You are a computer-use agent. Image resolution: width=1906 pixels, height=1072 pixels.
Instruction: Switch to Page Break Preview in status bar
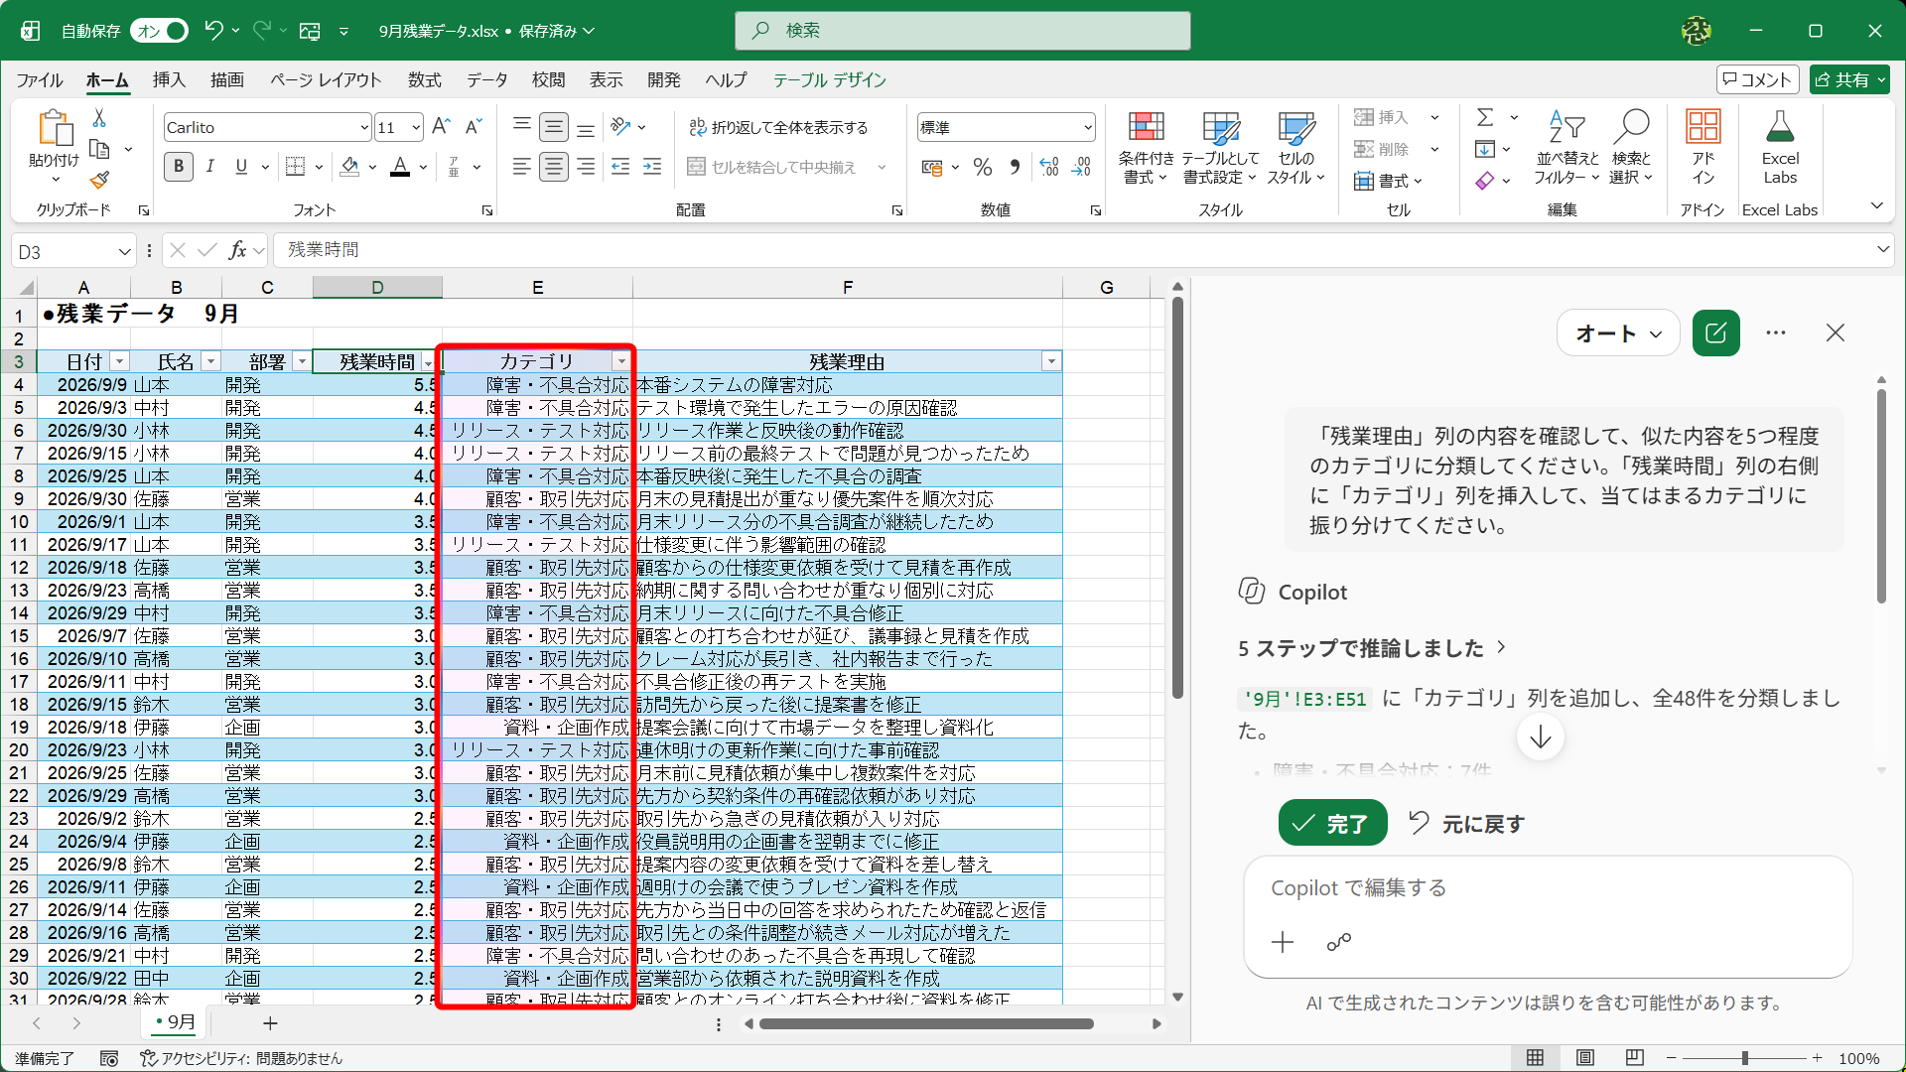pyautogui.click(x=1635, y=1058)
